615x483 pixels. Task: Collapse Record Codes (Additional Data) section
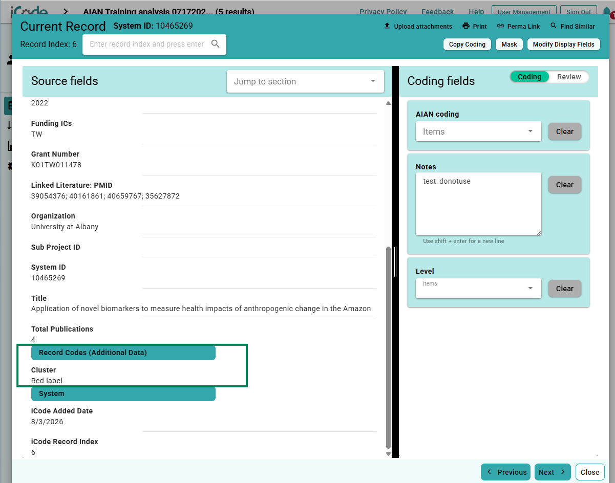[x=123, y=353]
